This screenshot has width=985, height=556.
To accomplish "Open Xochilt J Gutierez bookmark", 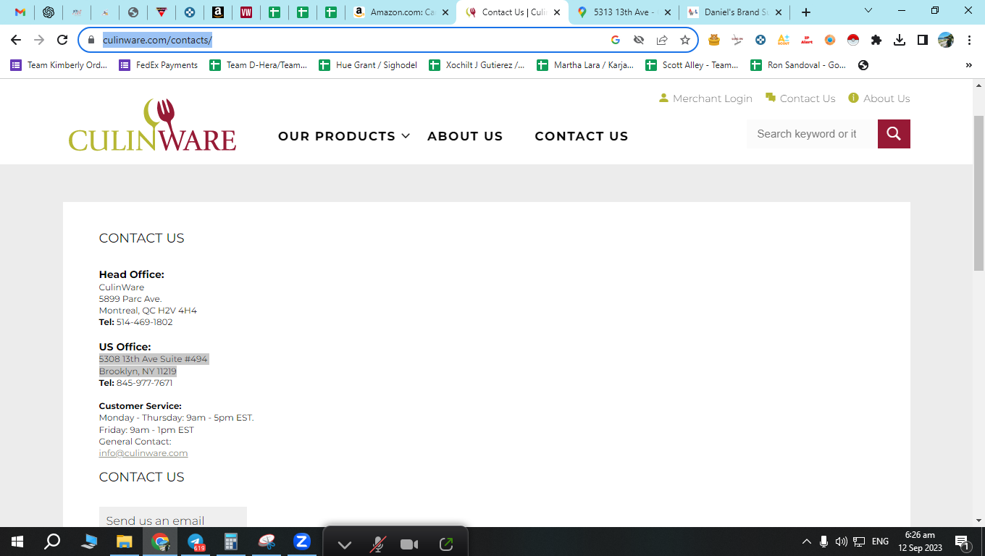I will (477, 65).
